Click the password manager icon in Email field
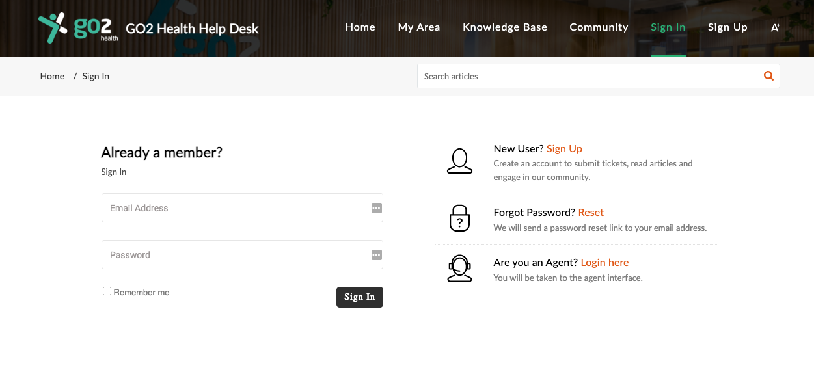814x372 pixels. pyautogui.click(x=376, y=208)
